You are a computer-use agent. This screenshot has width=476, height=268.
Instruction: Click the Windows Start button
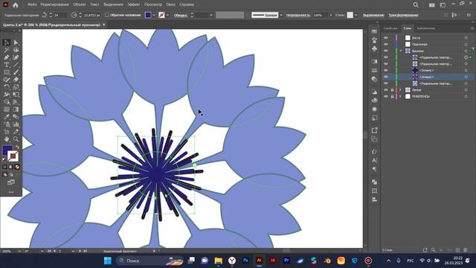(x=108, y=261)
